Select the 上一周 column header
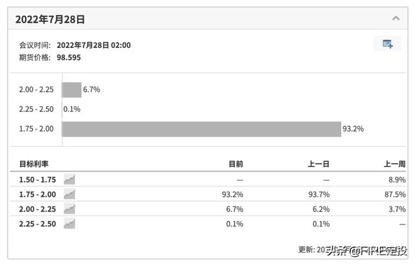 coord(395,164)
